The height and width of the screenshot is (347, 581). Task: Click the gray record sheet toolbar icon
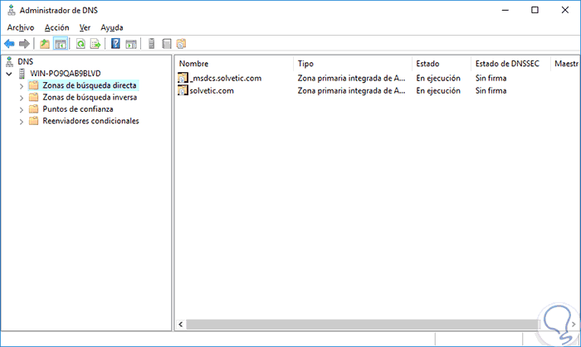pyautogui.click(x=166, y=44)
